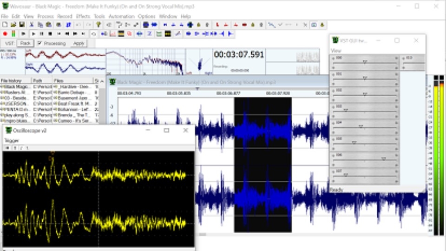Click the red oval marker icon

[244, 25]
